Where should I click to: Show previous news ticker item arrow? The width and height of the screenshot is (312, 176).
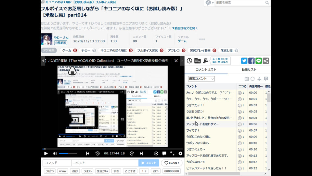(x=43, y=61)
